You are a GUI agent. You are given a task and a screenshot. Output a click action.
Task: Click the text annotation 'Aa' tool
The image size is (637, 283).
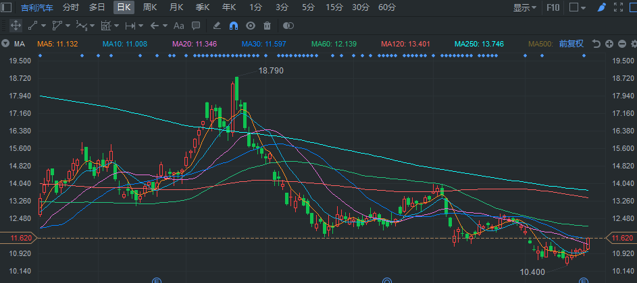(179, 26)
